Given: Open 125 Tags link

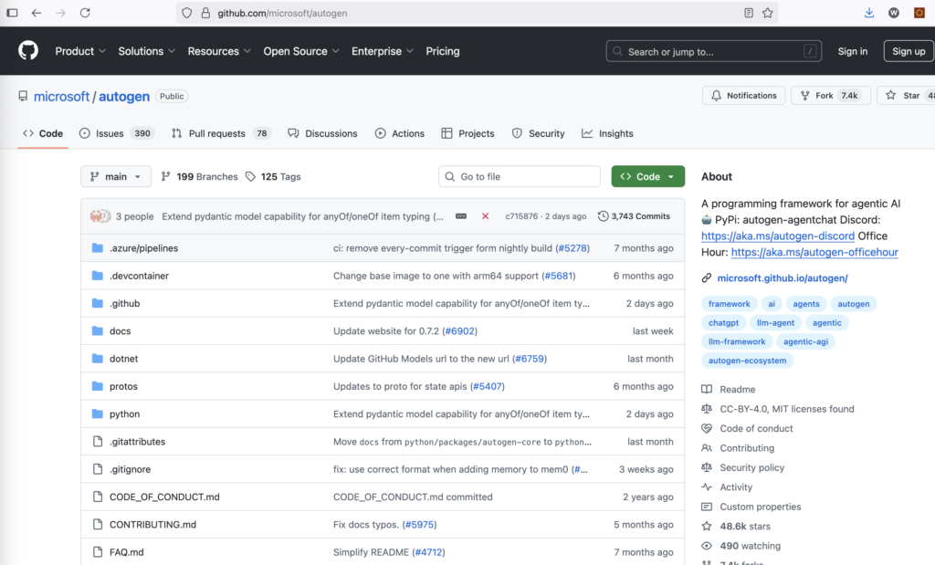Looking at the screenshot, I should [x=273, y=176].
